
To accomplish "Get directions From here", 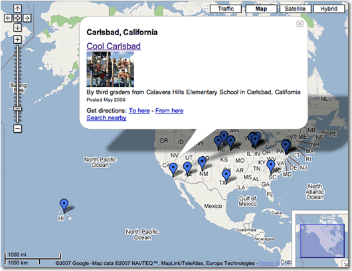I will [x=169, y=111].
